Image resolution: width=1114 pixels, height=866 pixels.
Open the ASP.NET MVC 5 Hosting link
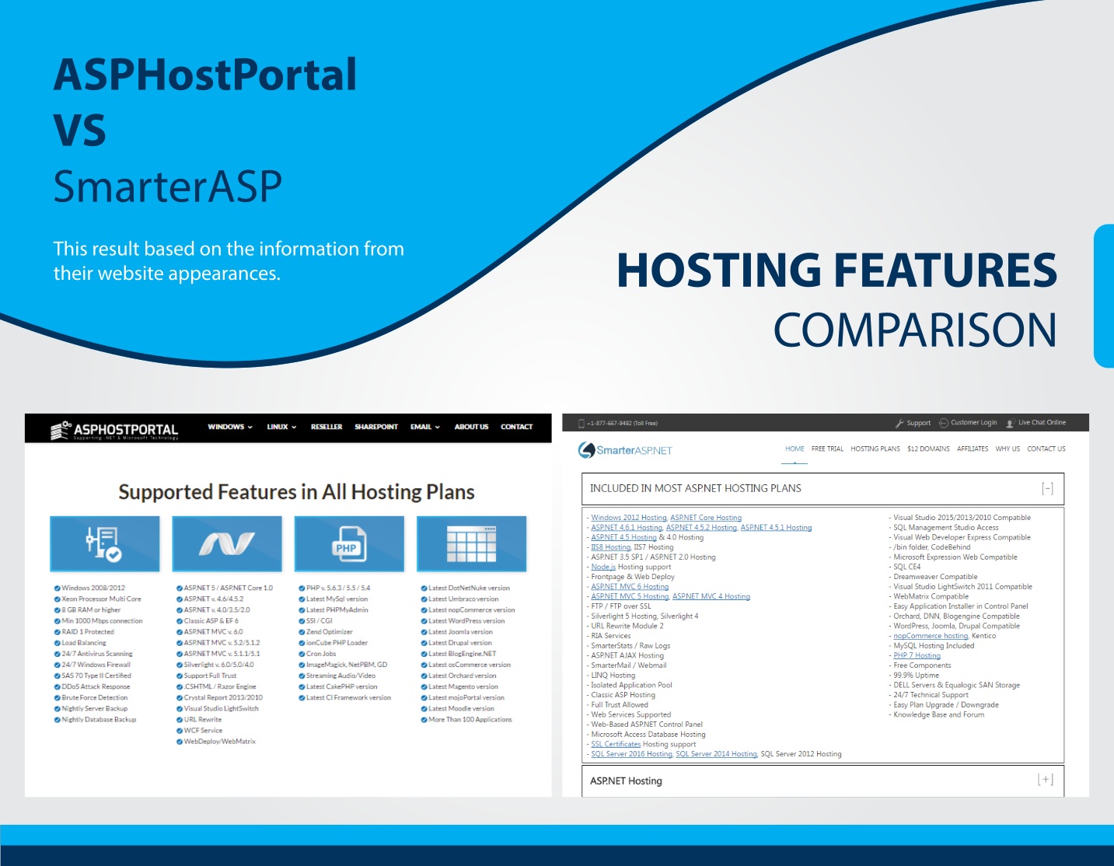(630, 597)
